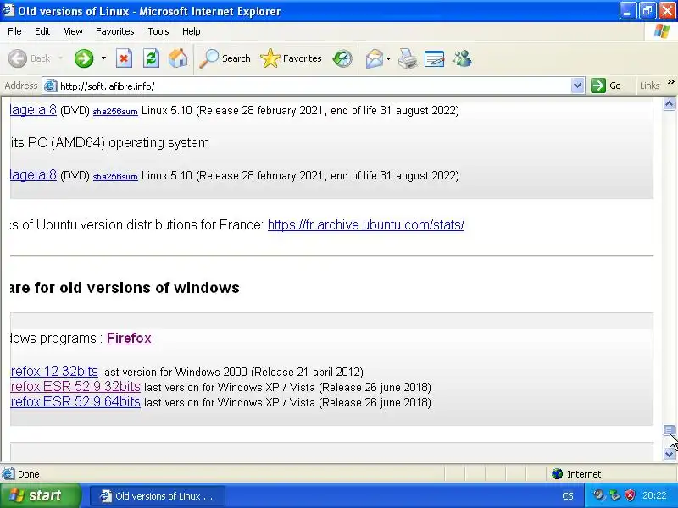Open the Firefox ESR 52.9 64bits link
Viewport: 678px width, 508px height.
coord(75,402)
